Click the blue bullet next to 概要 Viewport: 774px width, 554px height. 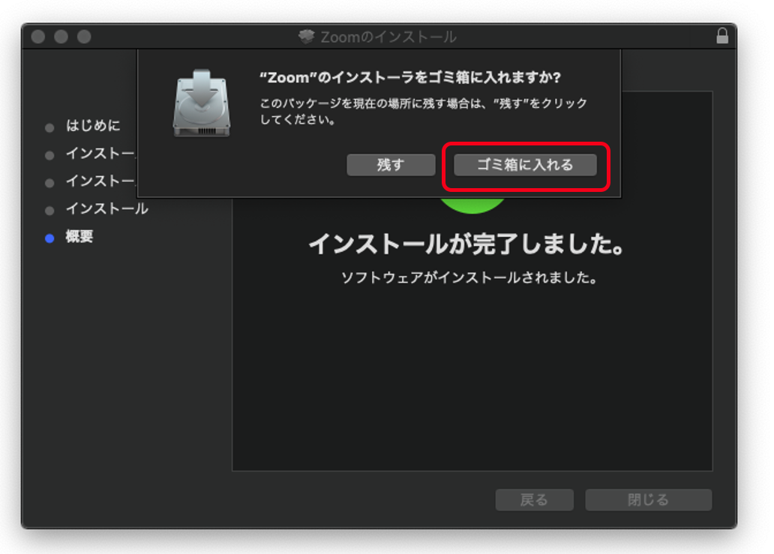coord(49,239)
